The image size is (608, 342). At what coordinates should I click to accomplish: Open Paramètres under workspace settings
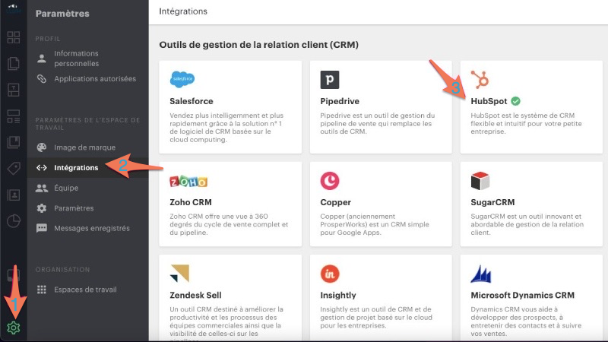pos(74,208)
